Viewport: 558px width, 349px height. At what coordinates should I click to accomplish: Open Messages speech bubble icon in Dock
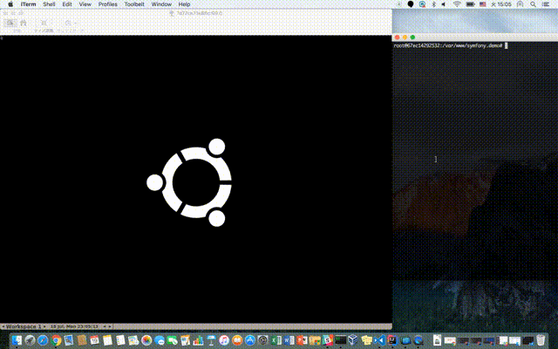[160, 340]
